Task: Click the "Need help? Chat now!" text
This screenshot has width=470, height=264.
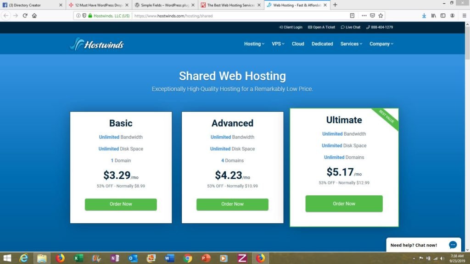Action: pos(414,245)
